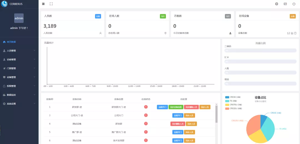Expand the 人员管理 sidebar menu
The height and width of the screenshot is (144, 300).
click(x=19, y=51)
